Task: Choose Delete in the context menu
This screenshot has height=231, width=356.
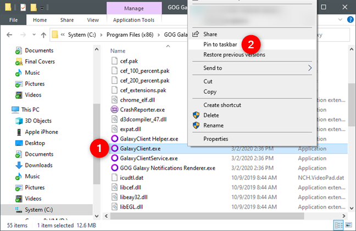Action: tap(252, 115)
